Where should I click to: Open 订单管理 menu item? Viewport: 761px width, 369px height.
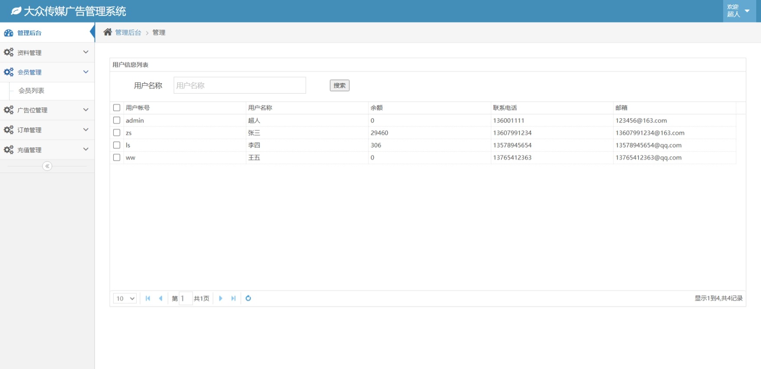(47, 130)
